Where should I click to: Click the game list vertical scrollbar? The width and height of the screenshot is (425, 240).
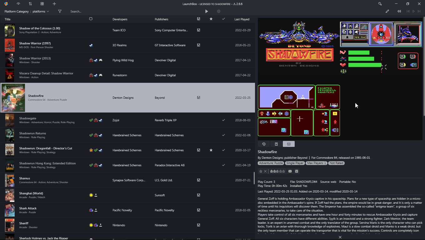pos(254,178)
